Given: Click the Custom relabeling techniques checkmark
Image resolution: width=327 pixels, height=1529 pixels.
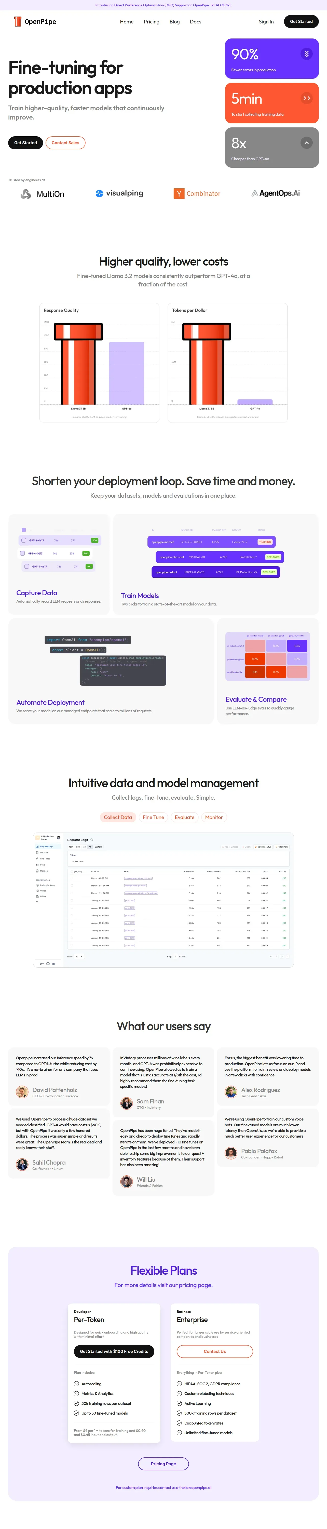Looking at the screenshot, I should click(179, 1394).
